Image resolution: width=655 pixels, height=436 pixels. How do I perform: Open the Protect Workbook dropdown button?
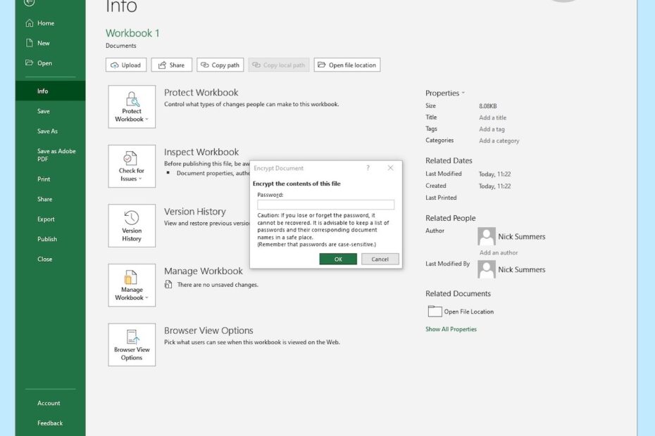pos(132,107)
